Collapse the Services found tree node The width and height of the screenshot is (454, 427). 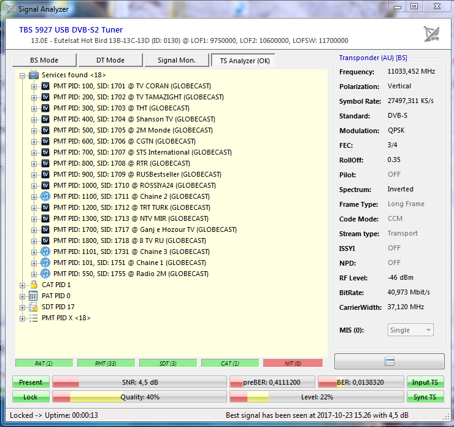tap(23, 75)
